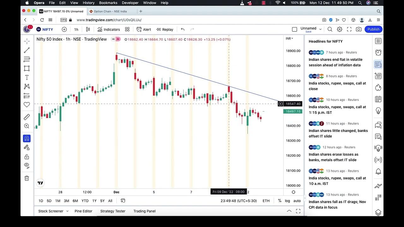Screen dimensions: 404x227
Task: Open the XABCD patterns tool
Action: click(x=27, y=86)
